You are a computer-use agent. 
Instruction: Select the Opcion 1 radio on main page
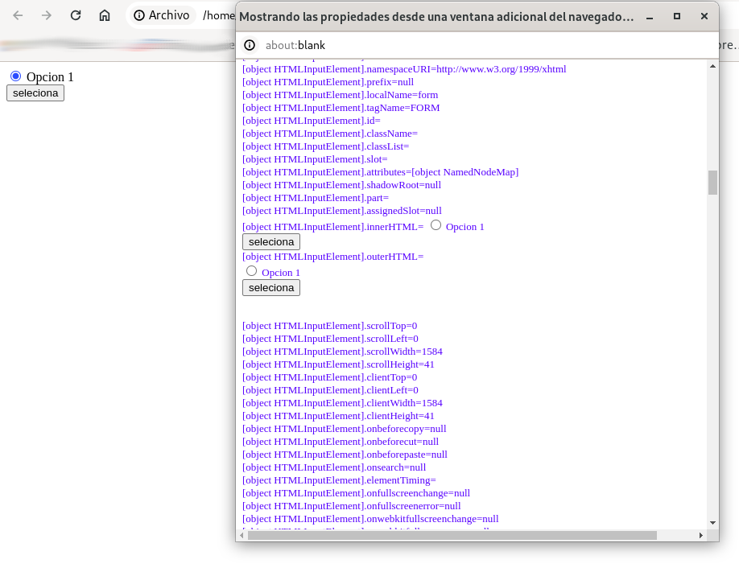(x=15, y=76)
